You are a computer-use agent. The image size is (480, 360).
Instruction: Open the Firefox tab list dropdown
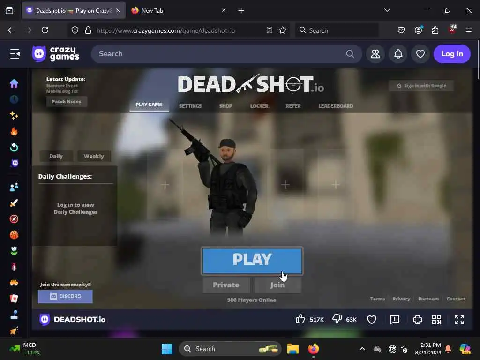coord(387,10)
